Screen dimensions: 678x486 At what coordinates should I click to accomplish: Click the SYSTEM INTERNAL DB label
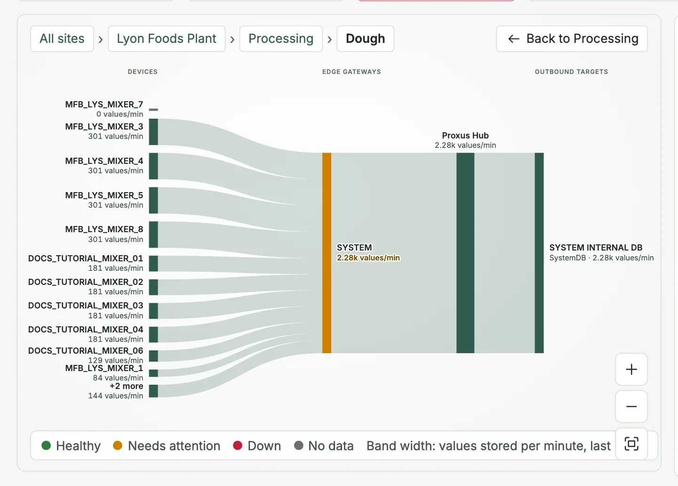click(x=596, y=248)
